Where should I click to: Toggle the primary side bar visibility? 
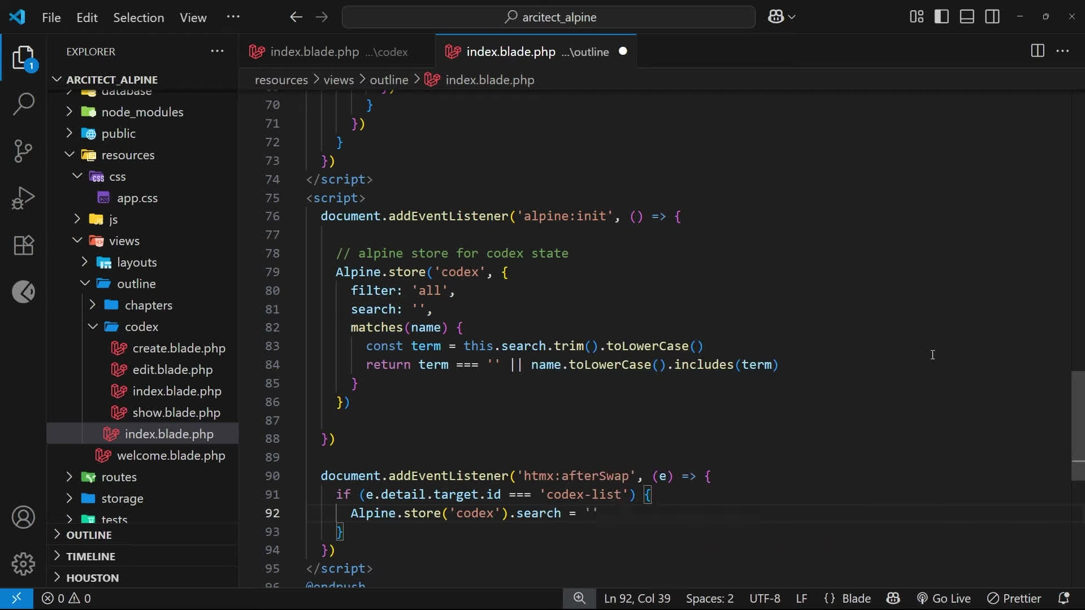941,17
